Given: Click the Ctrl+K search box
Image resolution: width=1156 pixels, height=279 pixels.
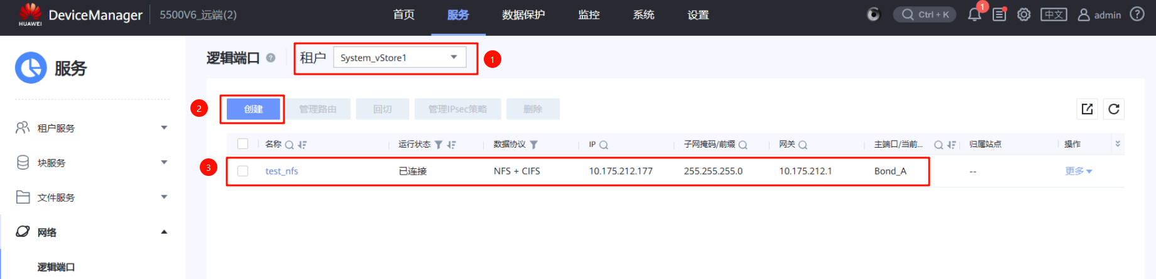Looking at the screenshot, I should pyautogui.click(x=925, y=14).
